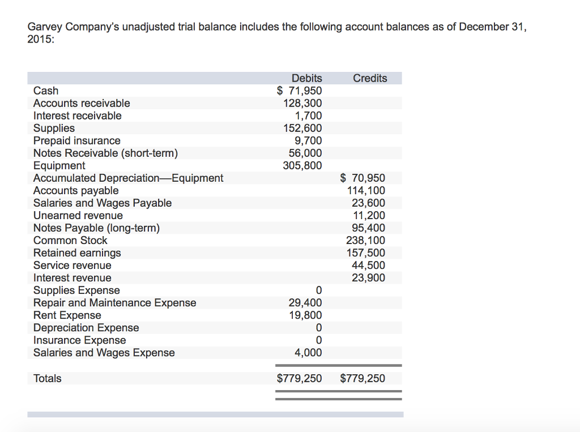Select Accounts receivable row label
The width and height of the screenshot is (580, 432).
click(82, 103)
